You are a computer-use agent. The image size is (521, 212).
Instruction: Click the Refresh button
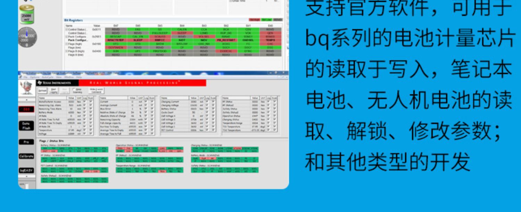click(43, 91)
